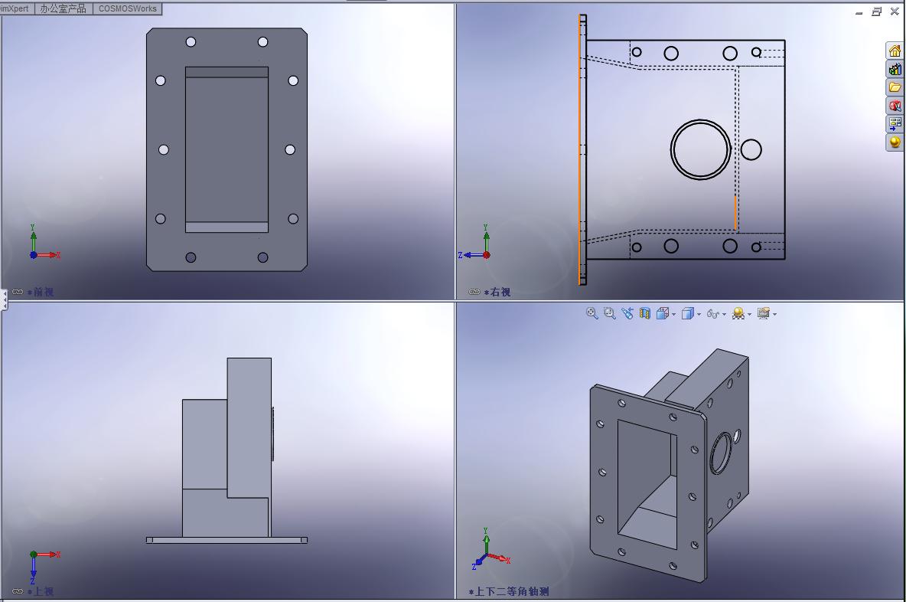Click the *上视 view label
This screenshot has width=906, height=602.
pos(41,591)
